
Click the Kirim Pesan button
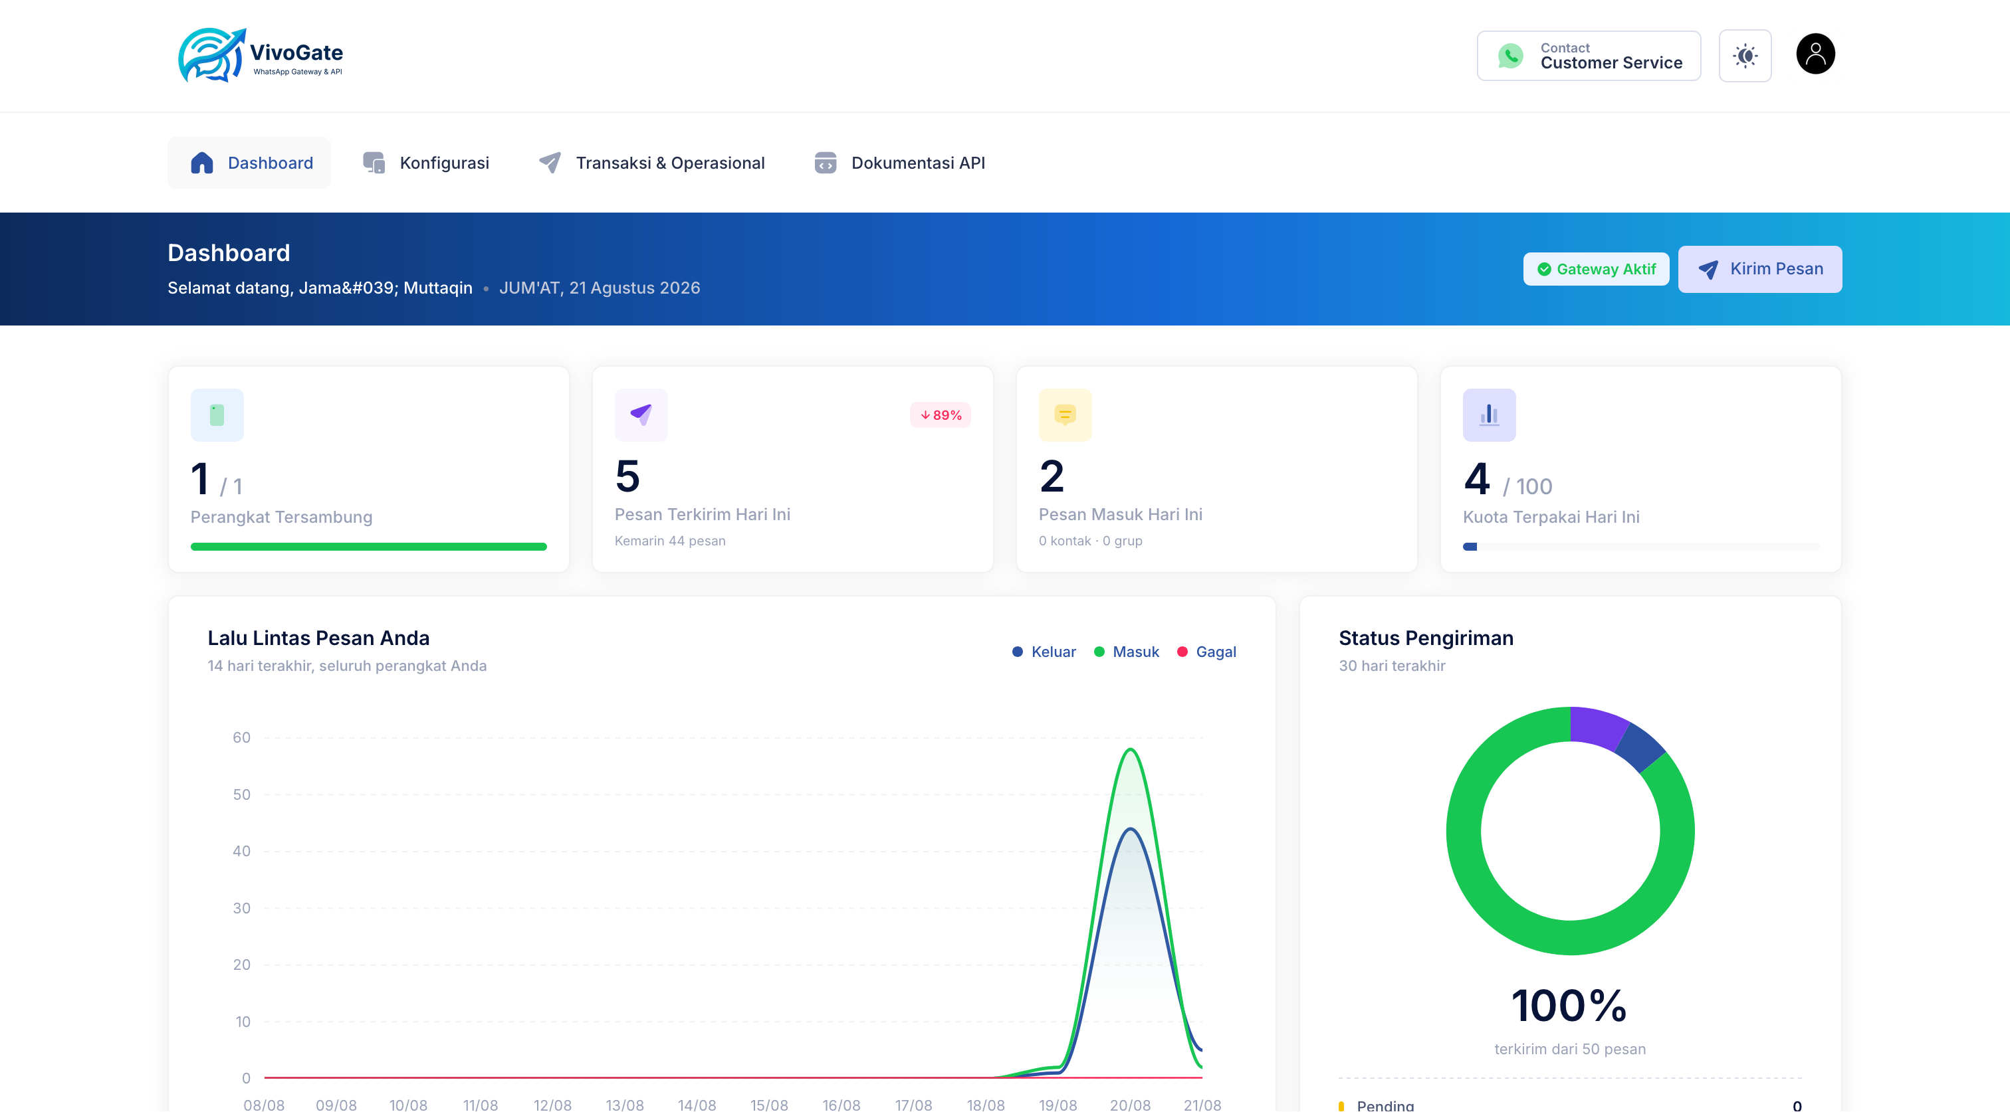[1759, 269]
